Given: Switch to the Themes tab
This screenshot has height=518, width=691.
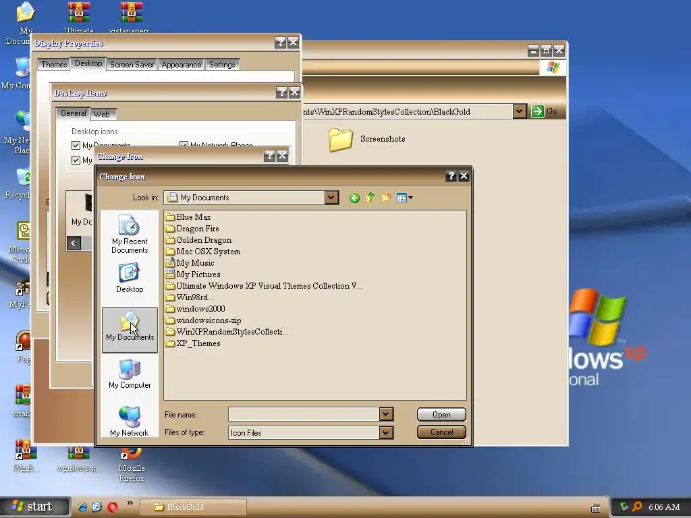Looking at the screenshot, I should pos(54,65).
